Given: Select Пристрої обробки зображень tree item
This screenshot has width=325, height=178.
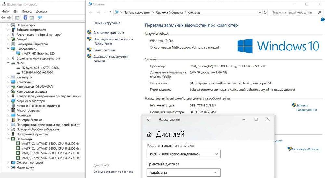Looking at the screenshot, I should [x=38, y=129].
